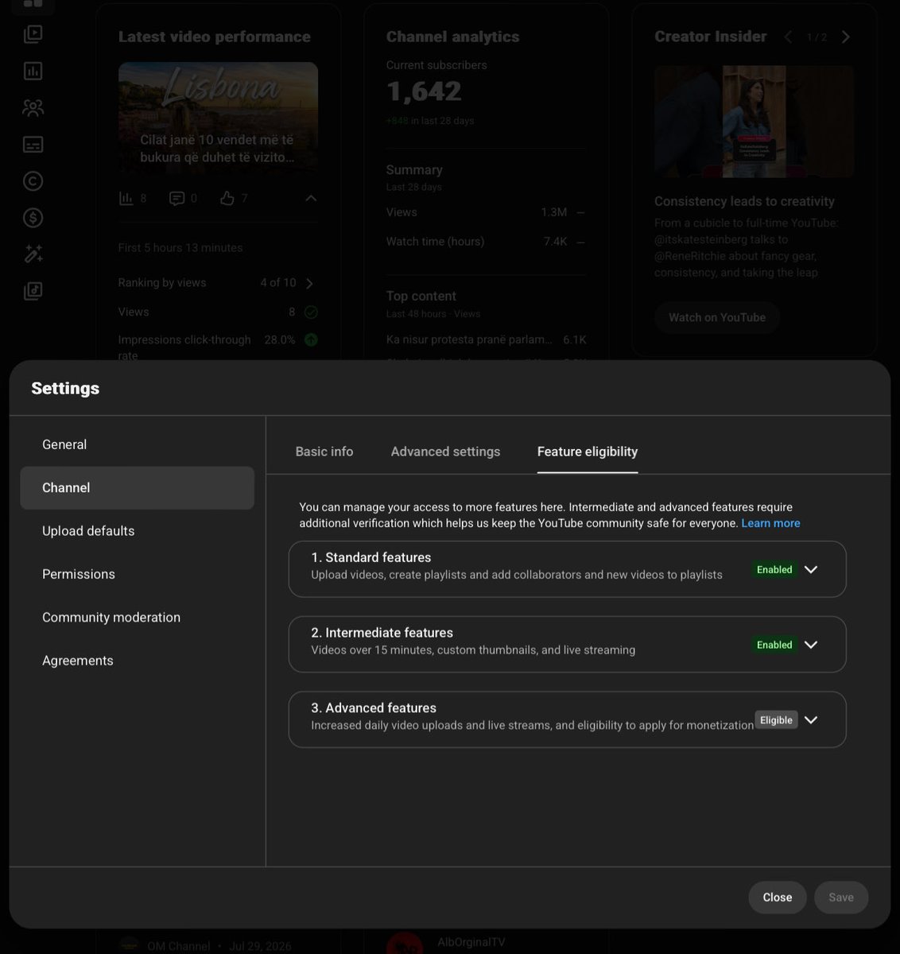900x954 pixels.
Task: Click video analytics bar icon showing 8
Action: [x=126, y=198]
